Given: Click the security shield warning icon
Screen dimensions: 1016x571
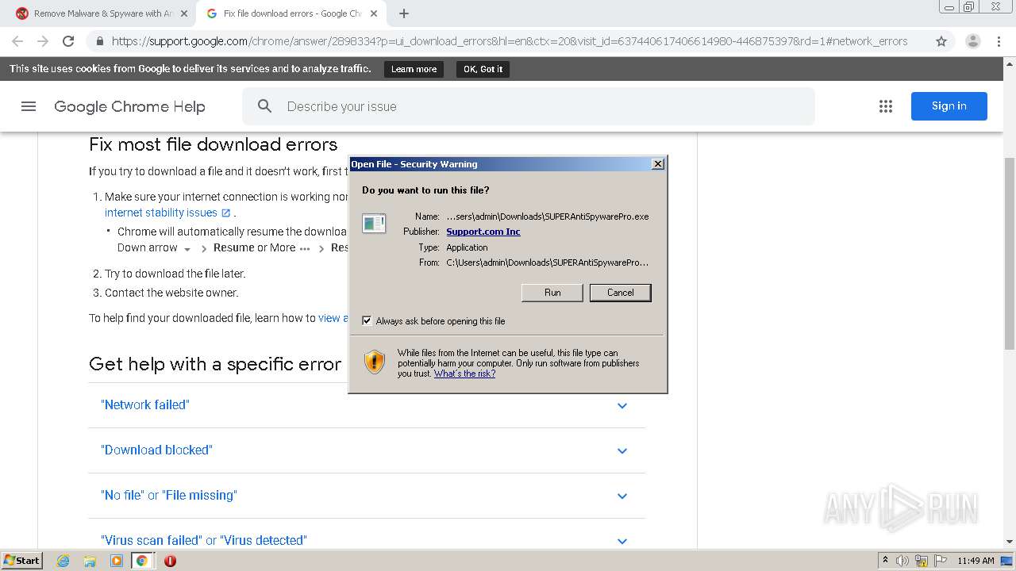Looking at the screenshot, I should point(374,362).
